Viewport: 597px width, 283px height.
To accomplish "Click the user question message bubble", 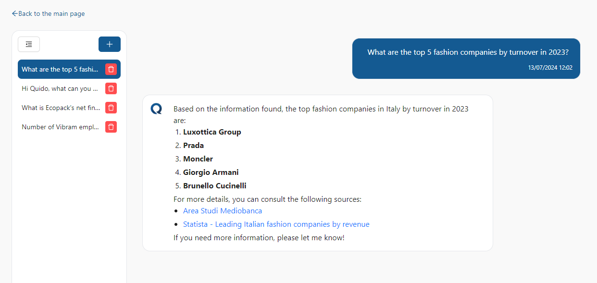I will tap(466, 59).
